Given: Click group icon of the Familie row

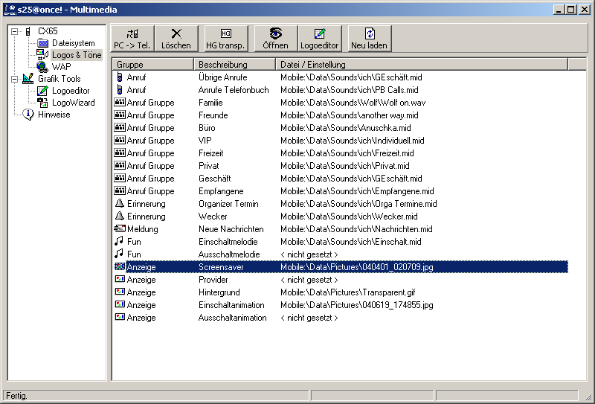Looking at the screenshot, I should 120,102.
